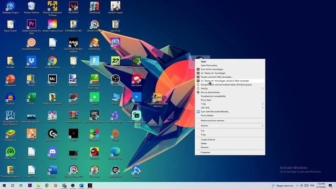Choose Cut in context menu
The height and width of the screenshot is (189, 336).
230,131
